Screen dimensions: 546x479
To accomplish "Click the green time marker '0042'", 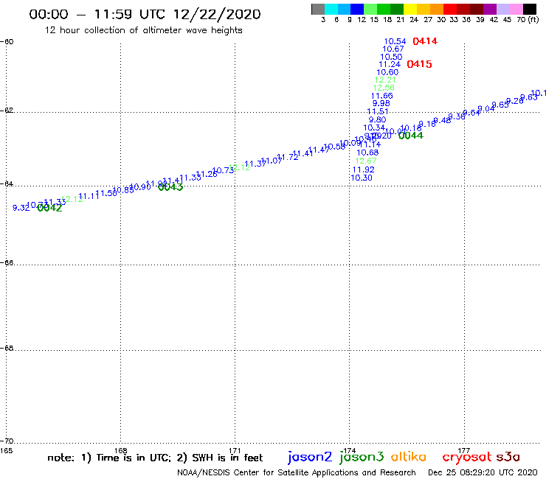I will pyautogui.click(x=49, y=208).
